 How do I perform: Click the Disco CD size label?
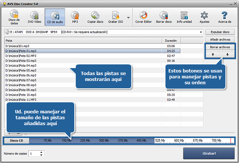point(17,141)
